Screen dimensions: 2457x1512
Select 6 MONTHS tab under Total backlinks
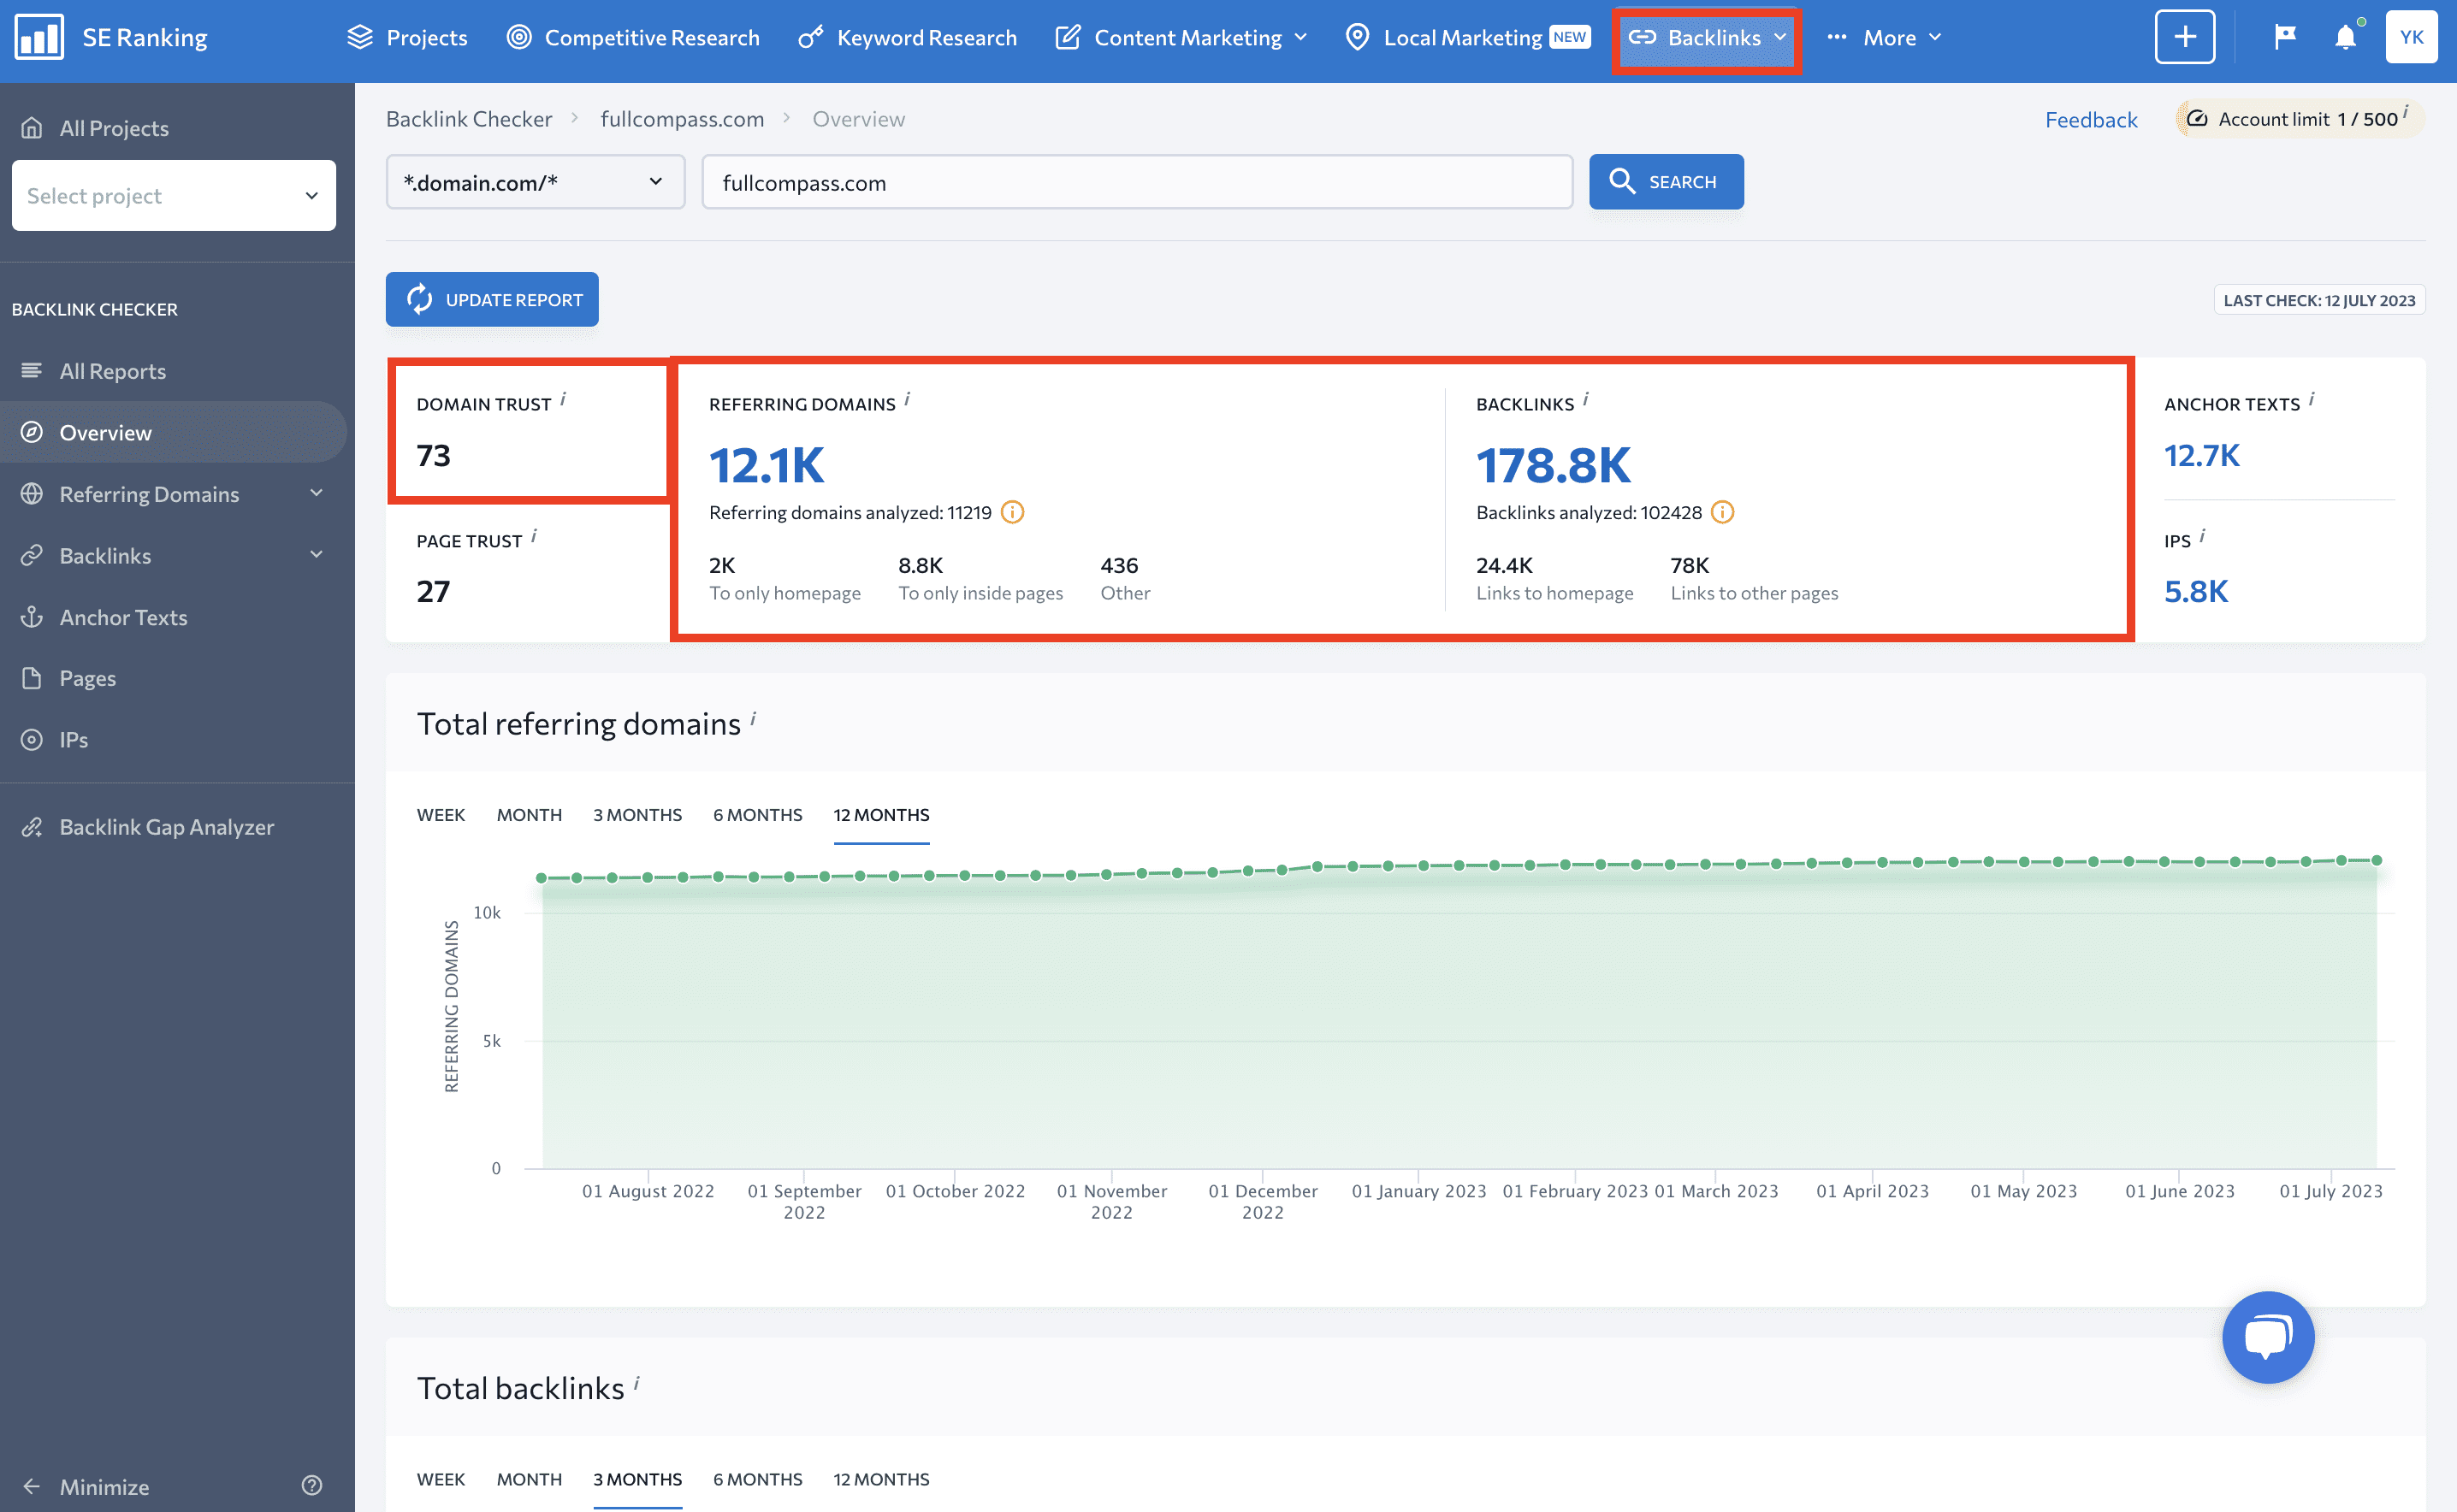point(757,1479)
